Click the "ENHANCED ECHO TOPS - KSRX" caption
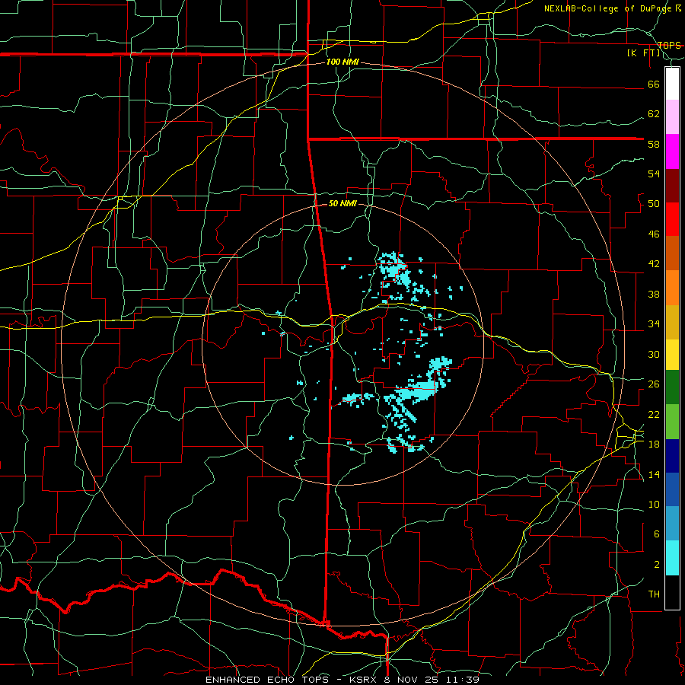 click(290, 680)
